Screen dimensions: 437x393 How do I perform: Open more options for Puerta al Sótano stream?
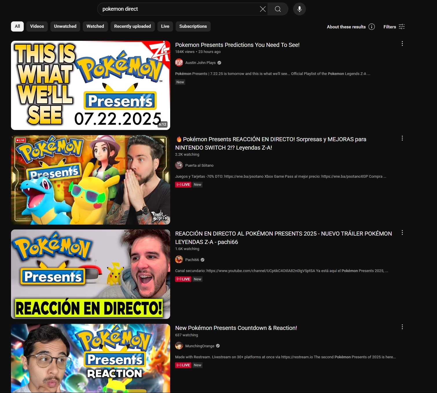click(402, 138)
